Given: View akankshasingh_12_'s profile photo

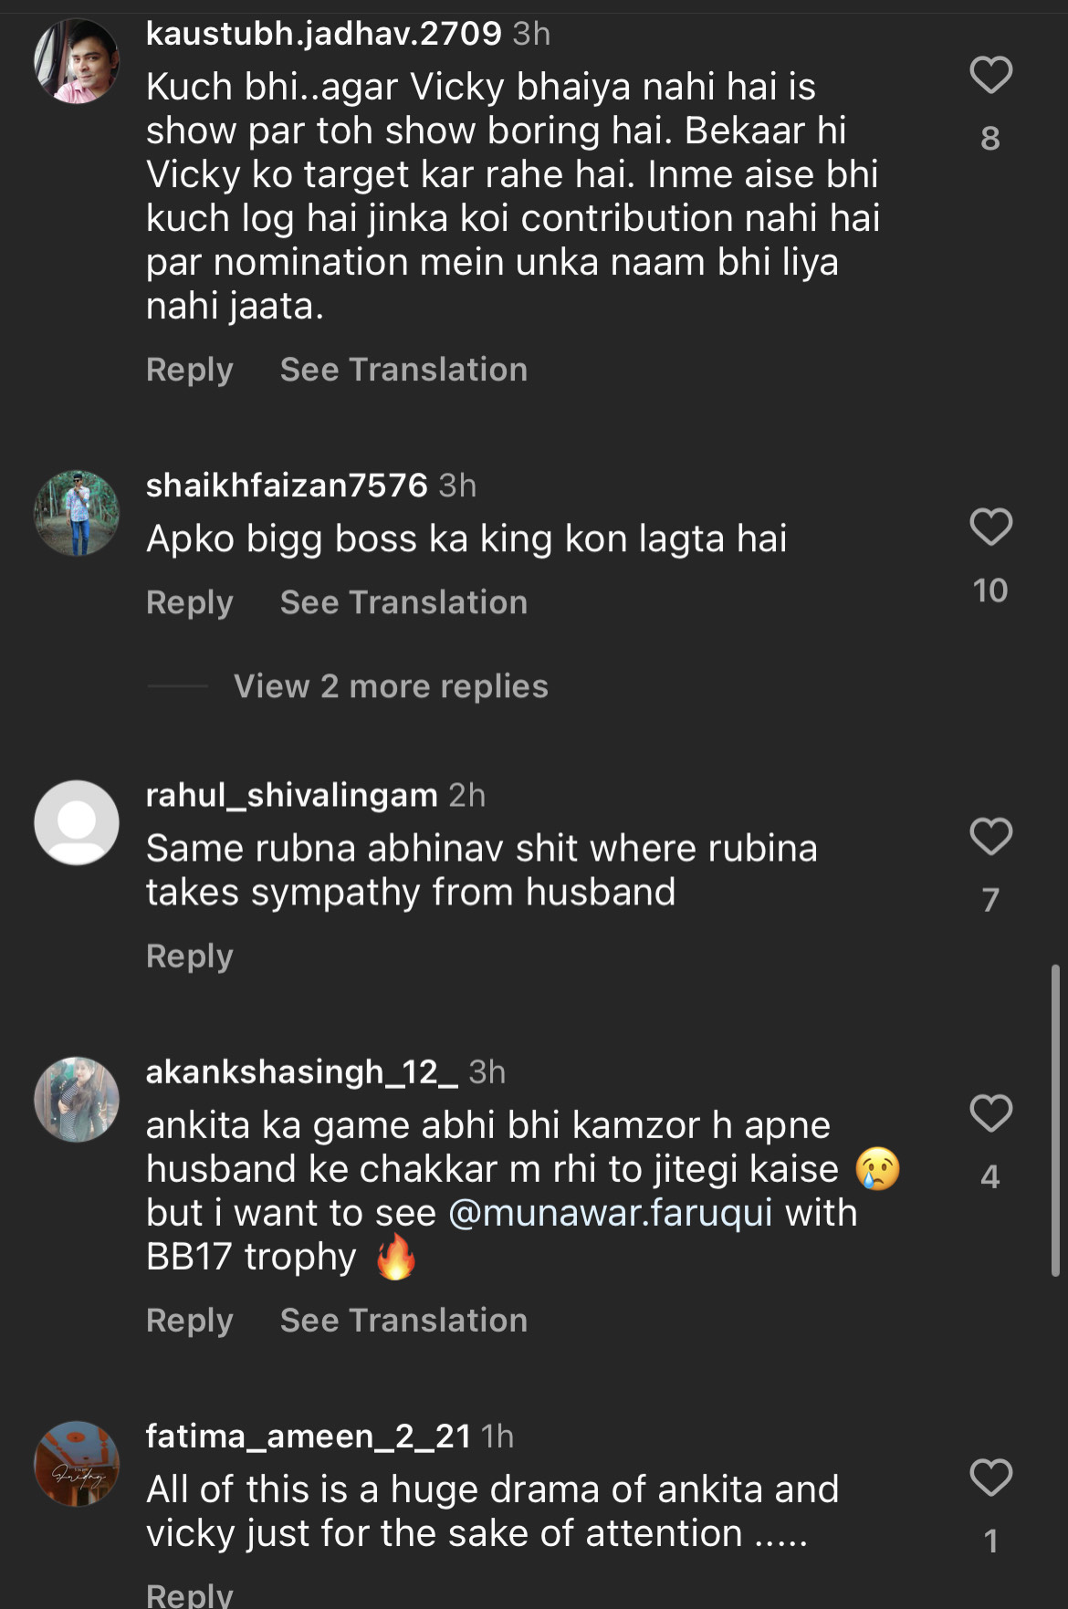Looking at the screenshot, I should [x=77, y=1100].
